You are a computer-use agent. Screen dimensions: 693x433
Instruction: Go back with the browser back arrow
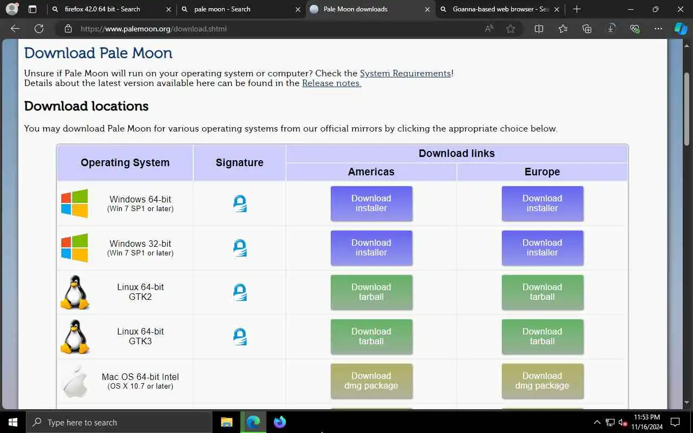(15, 29)
